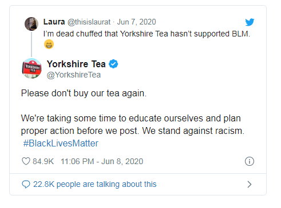Image resolution: width=281 pixels, height=208 pixels.
Task: Click the 84.9K likes count
Action: click(x=43, y=161)
